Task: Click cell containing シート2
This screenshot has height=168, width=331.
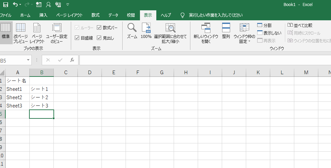Action: coord(42,97)
